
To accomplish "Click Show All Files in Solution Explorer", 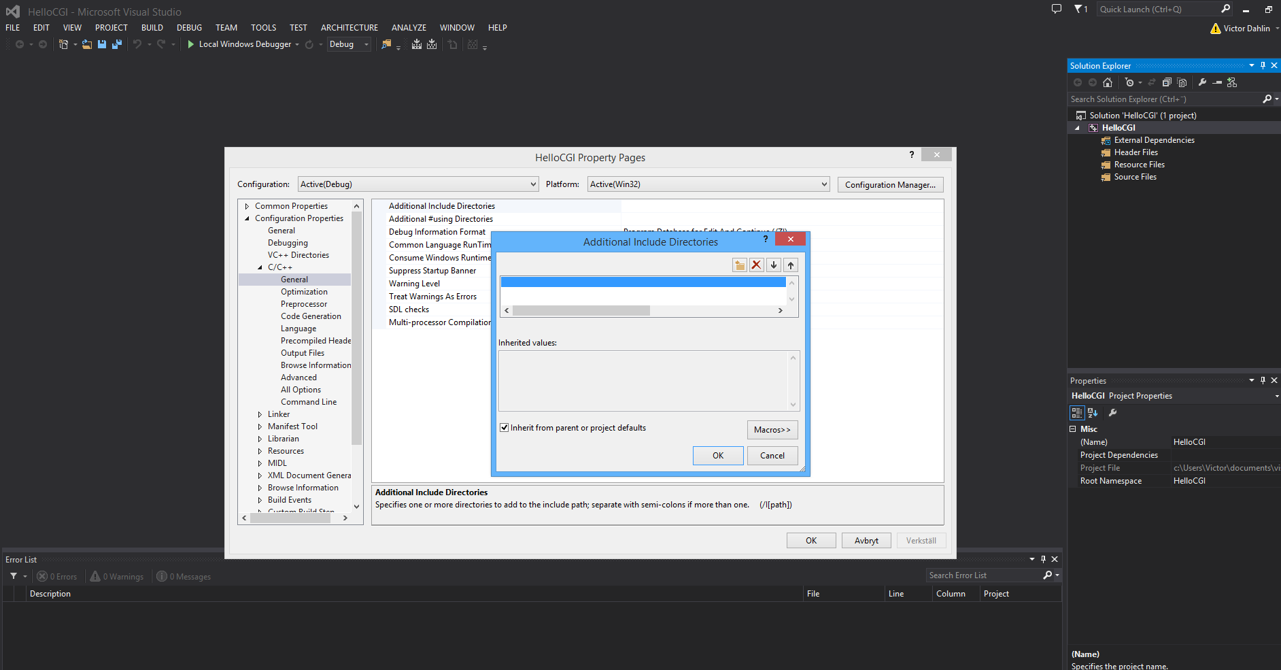I will (1182, 82).
